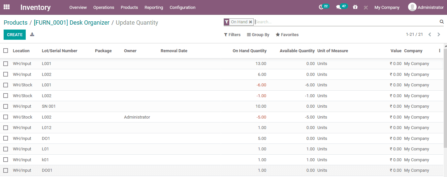Screen dimensions: 447x177
Task: Sort by Unit of Measure column header
Action: coord(333,51)
